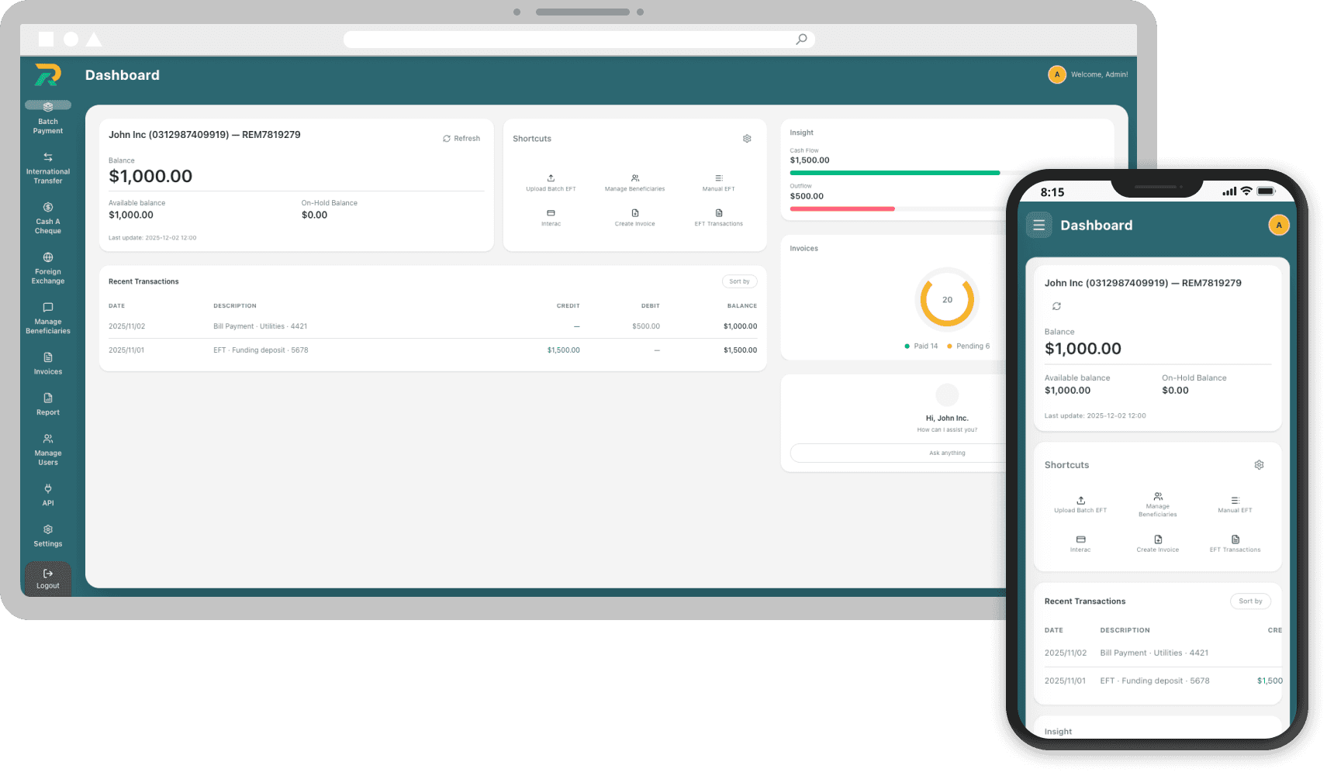Click the browser address bar

pos(579,40)
